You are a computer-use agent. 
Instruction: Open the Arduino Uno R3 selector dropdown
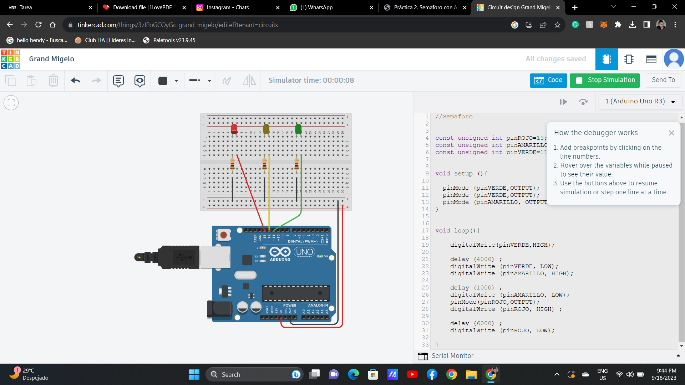pos(640,102)
